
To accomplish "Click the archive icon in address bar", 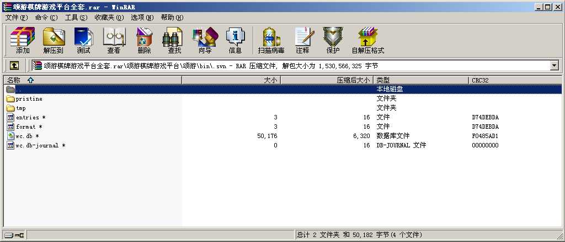I will [x=37, y=65].
